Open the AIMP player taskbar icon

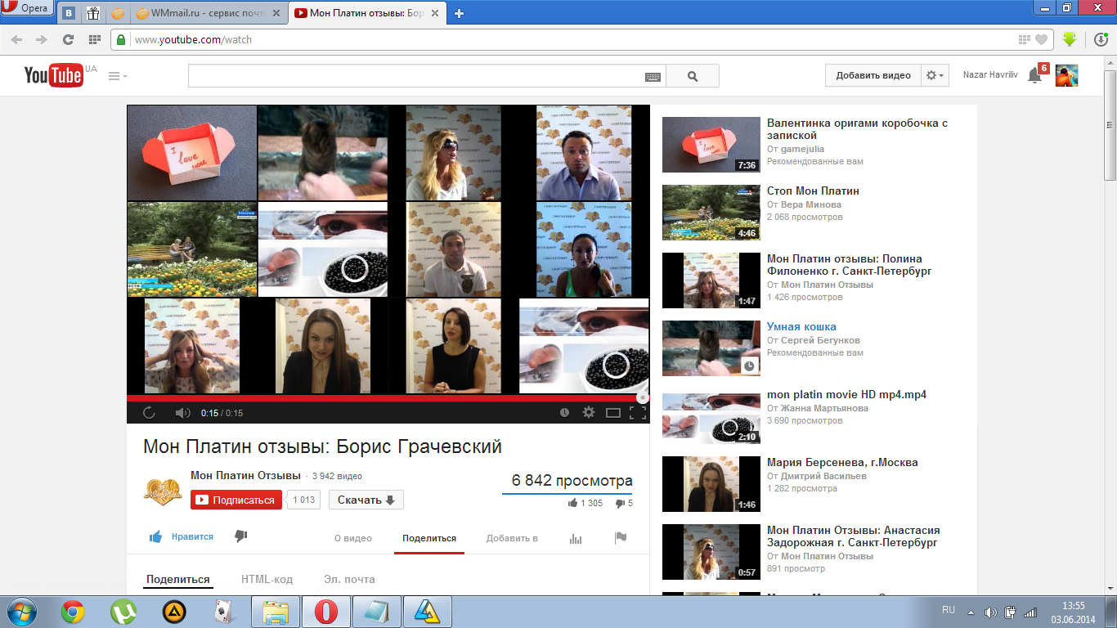point(173,612)
